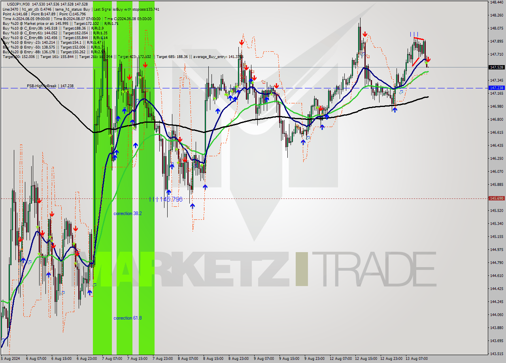Click 147.710 on the price axis
The image size is (506, 363).
497,54
